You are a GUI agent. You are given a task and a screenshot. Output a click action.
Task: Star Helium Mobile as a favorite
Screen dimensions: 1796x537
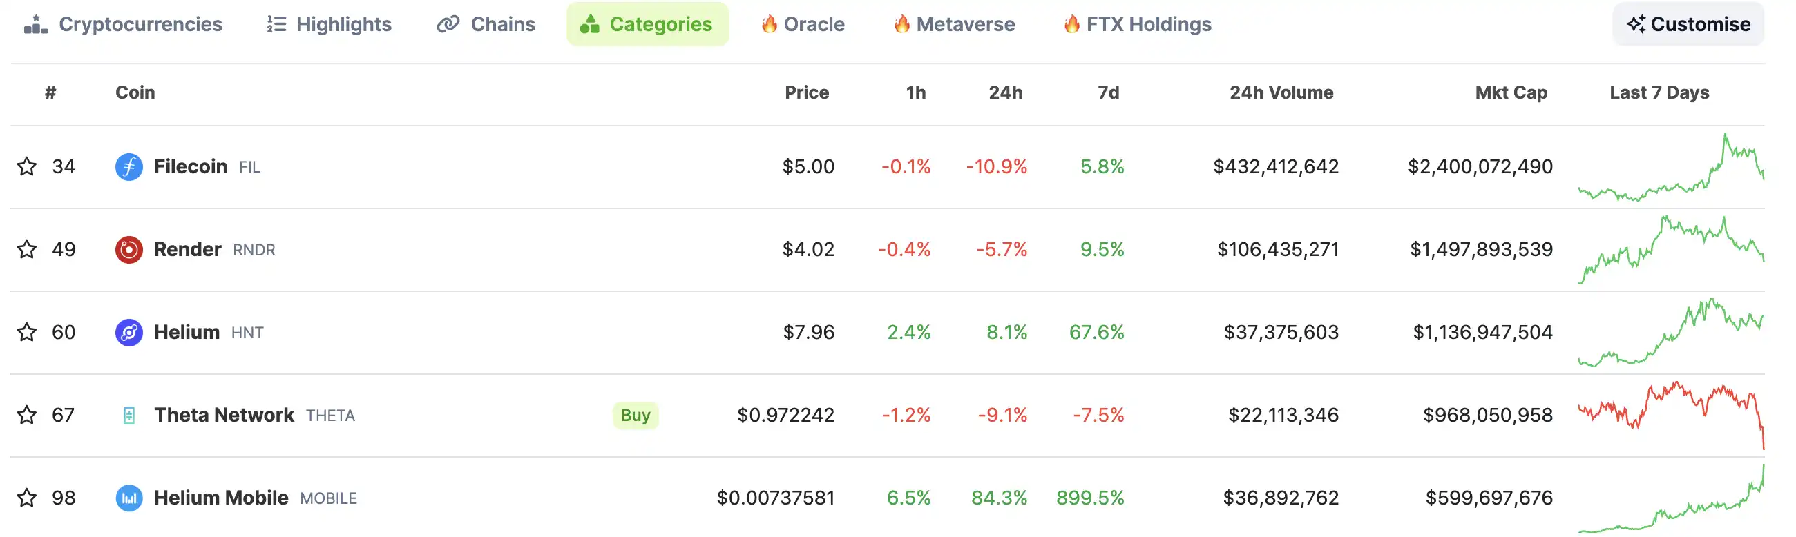(26, 498)
